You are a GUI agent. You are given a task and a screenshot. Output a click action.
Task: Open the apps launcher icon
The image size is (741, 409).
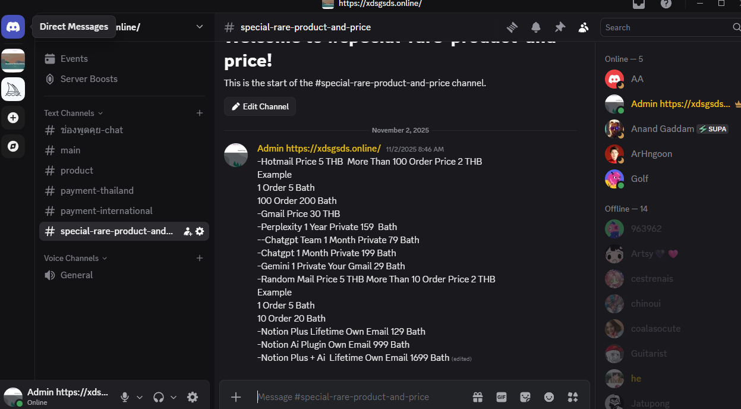[572, 397]
